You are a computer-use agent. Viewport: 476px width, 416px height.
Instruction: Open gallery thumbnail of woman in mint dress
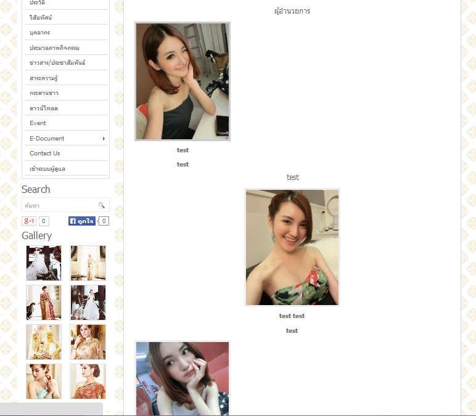point(44,381)
